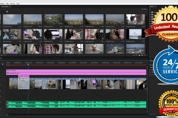Expand the third Effects folder

tap(150, 17)
